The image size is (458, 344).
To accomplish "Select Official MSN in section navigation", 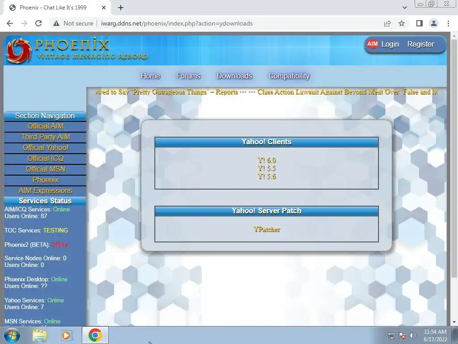I will [45, 169].
